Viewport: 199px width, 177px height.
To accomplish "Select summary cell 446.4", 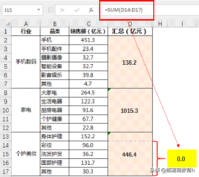I will [130, 154].
